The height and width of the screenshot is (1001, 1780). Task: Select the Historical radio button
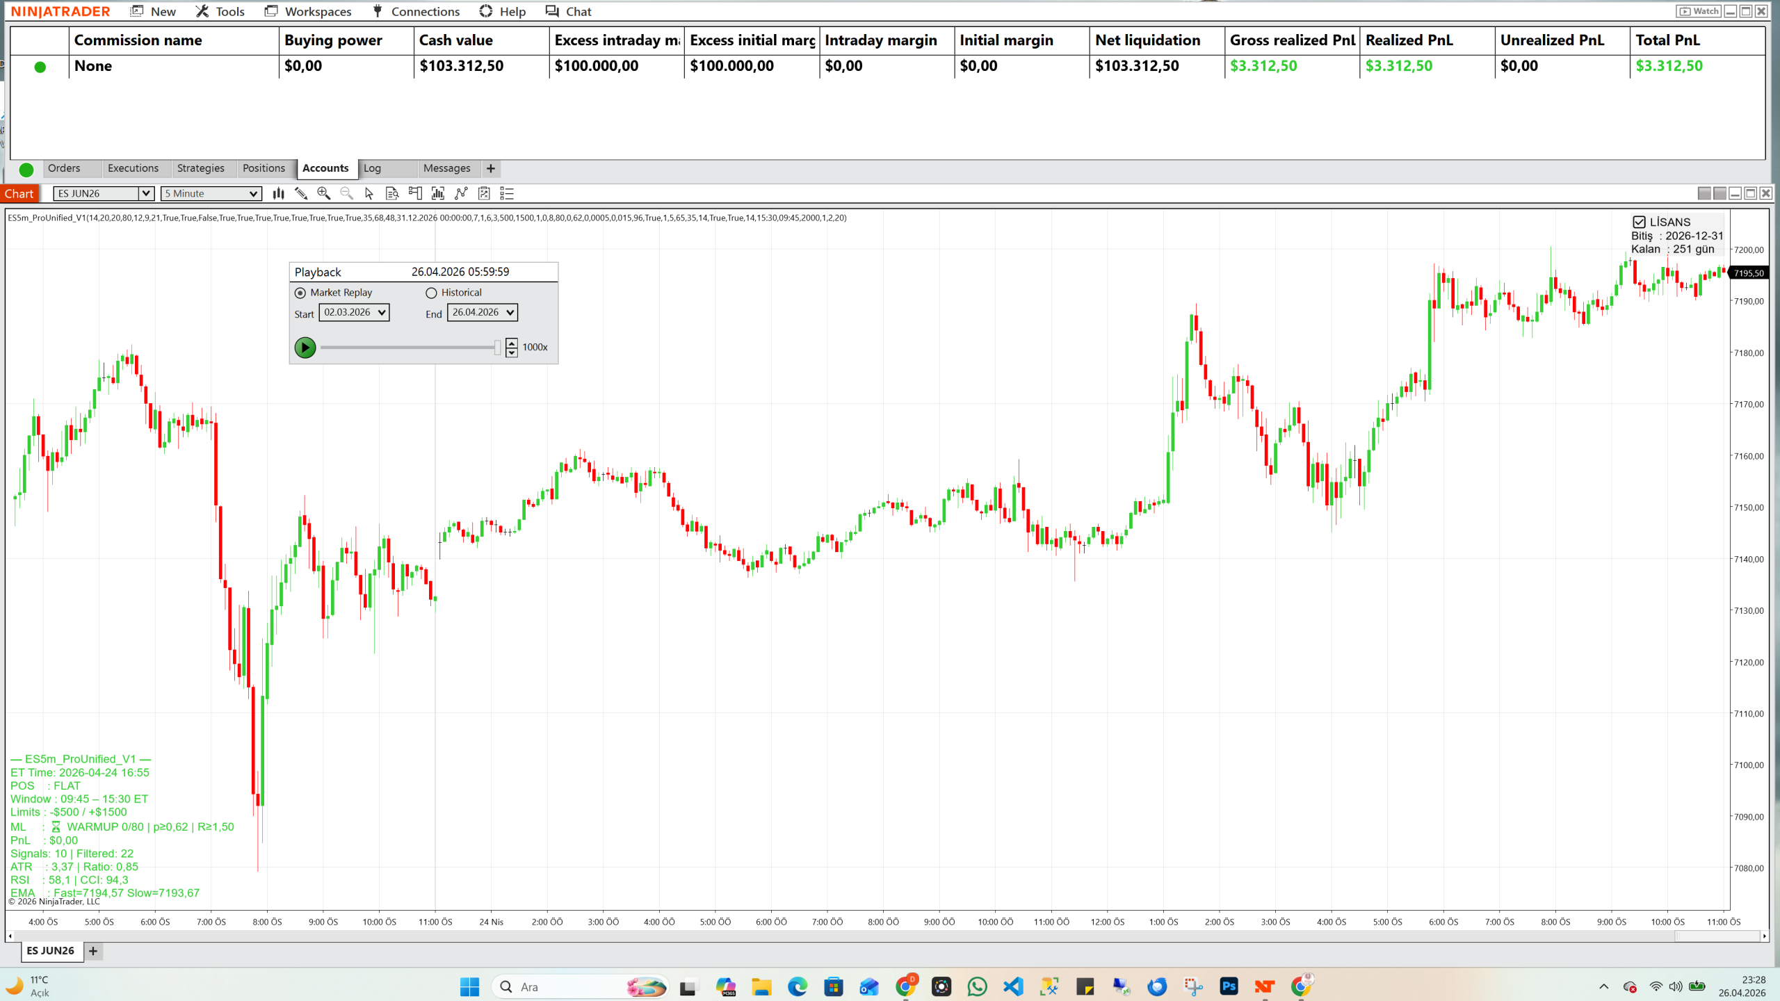[431, 293]
